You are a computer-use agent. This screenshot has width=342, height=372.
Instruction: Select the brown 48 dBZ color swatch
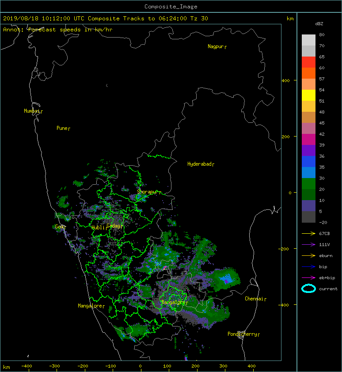(x=308, y=118)
